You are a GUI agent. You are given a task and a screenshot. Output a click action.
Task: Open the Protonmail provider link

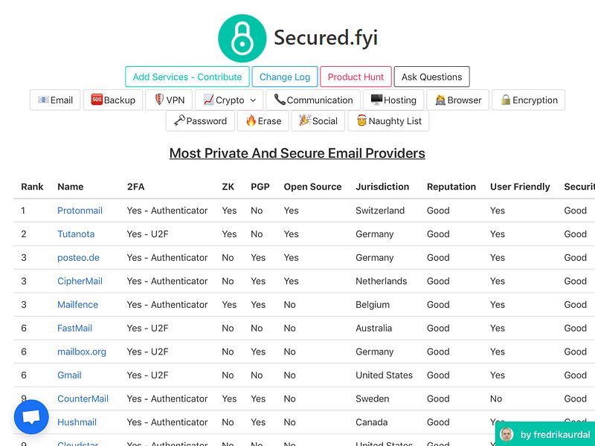point(80,210)
